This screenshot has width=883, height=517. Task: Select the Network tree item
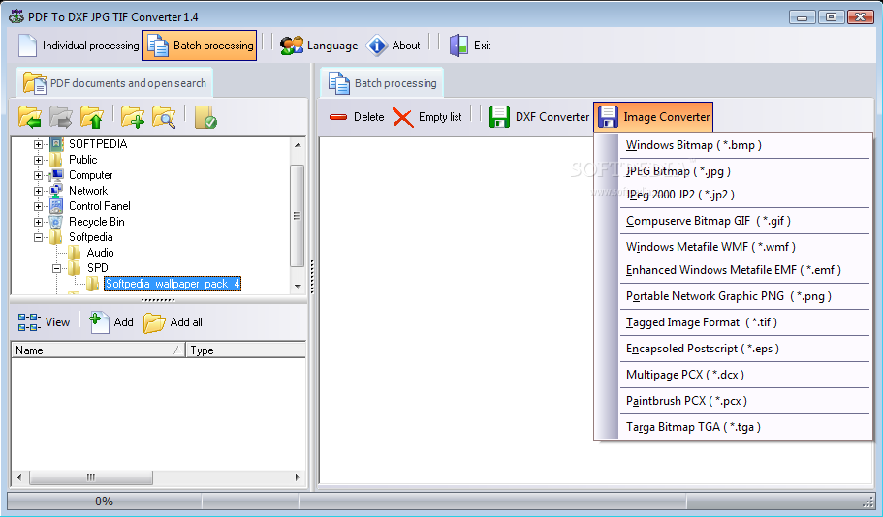click(x=88, y=191)
